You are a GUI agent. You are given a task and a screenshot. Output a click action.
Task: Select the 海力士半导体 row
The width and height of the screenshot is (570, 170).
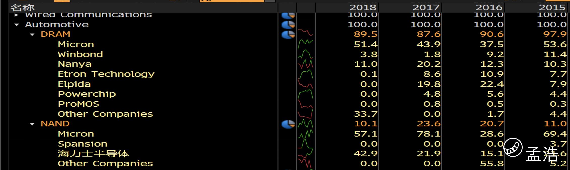click(x=93, y=154)
